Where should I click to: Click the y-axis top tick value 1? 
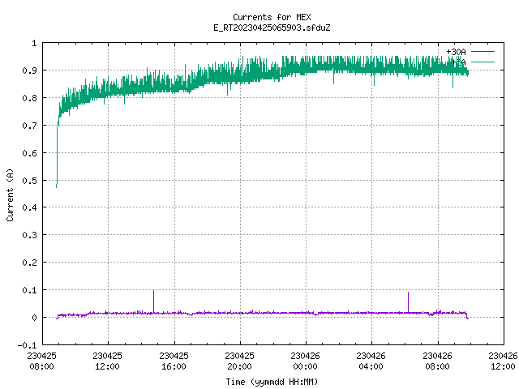(x=34, y=43)
